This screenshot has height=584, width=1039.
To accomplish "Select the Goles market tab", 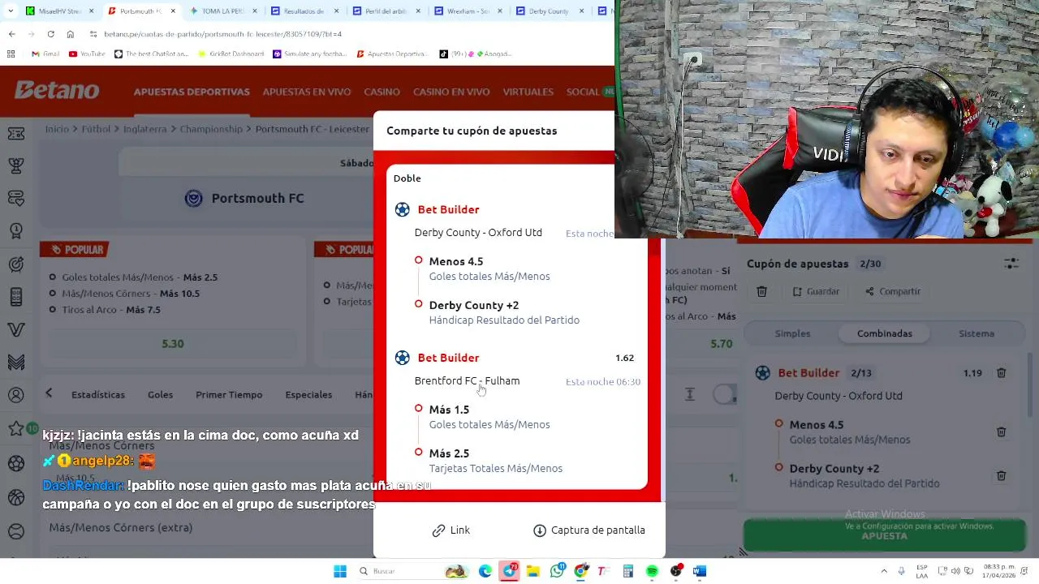I will (160, 395).
